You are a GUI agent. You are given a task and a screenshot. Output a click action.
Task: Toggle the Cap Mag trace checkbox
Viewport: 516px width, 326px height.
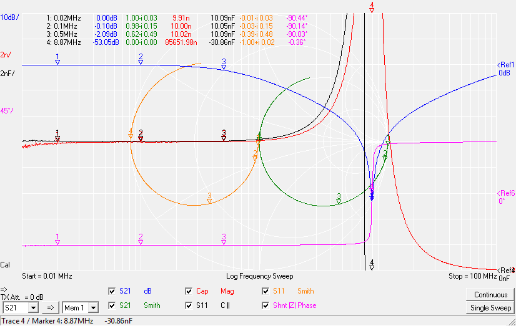point(189,291)
